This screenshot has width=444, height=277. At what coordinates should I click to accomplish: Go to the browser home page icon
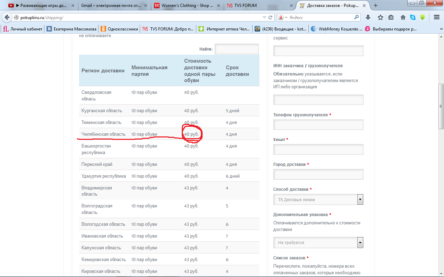click(x=403, y=17)
